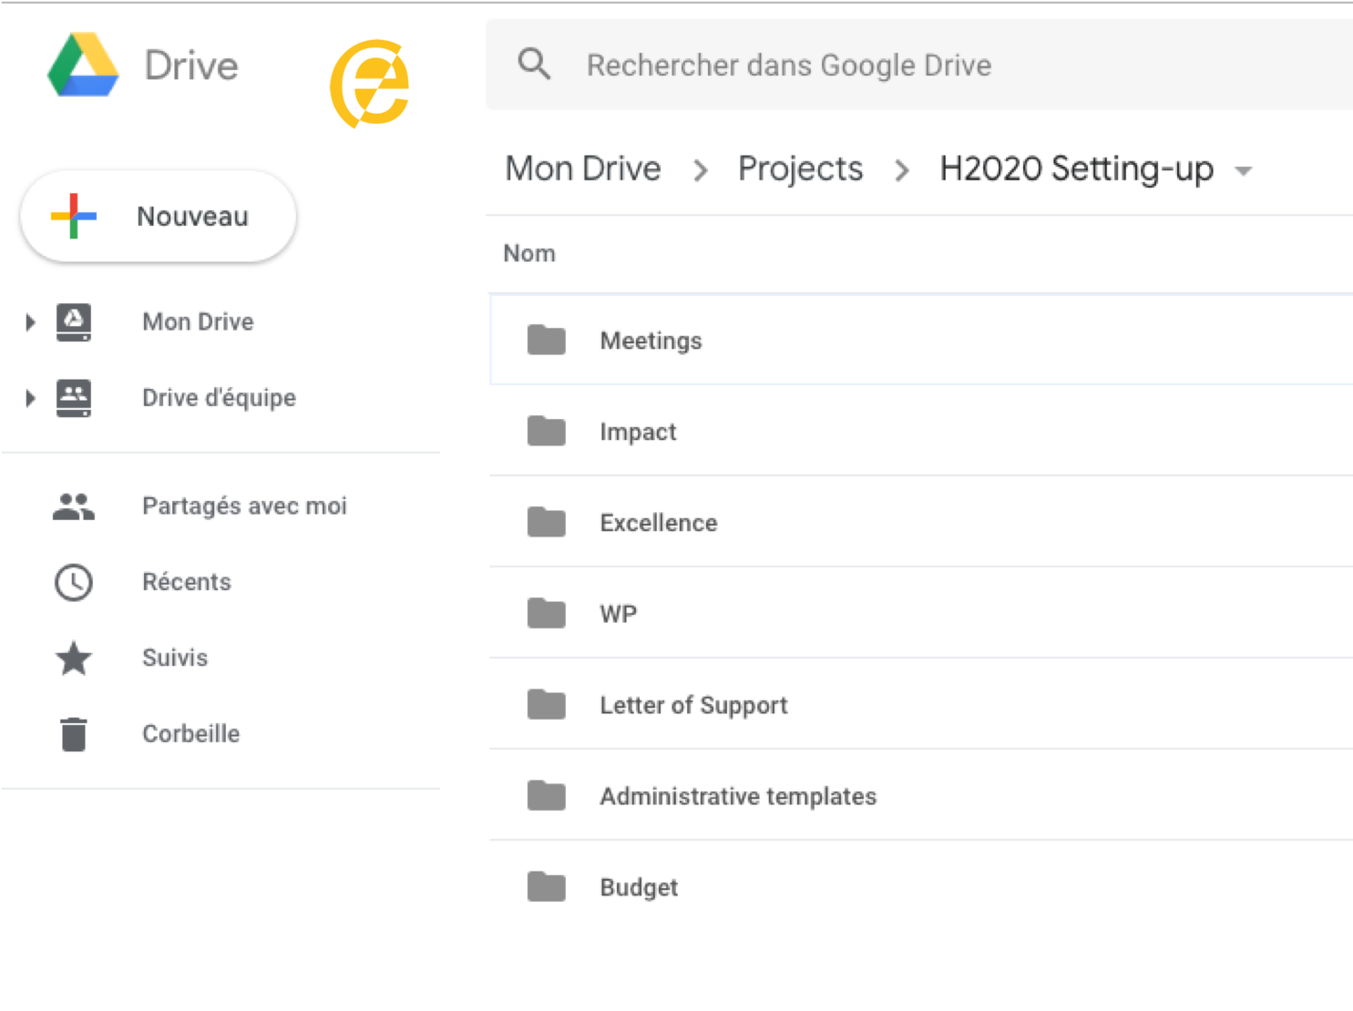Open Partagés avec moi people icon
The width and height of the screenshot is (1353, 1011).
click(x=74, y=506)
